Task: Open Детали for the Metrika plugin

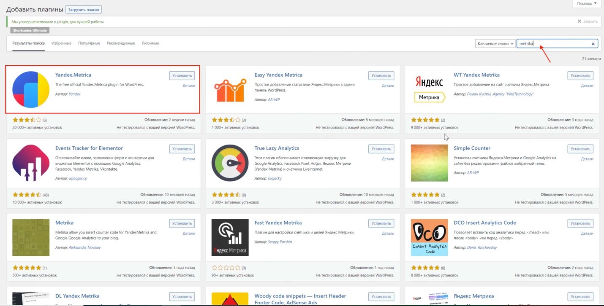Action: point(188,234)
